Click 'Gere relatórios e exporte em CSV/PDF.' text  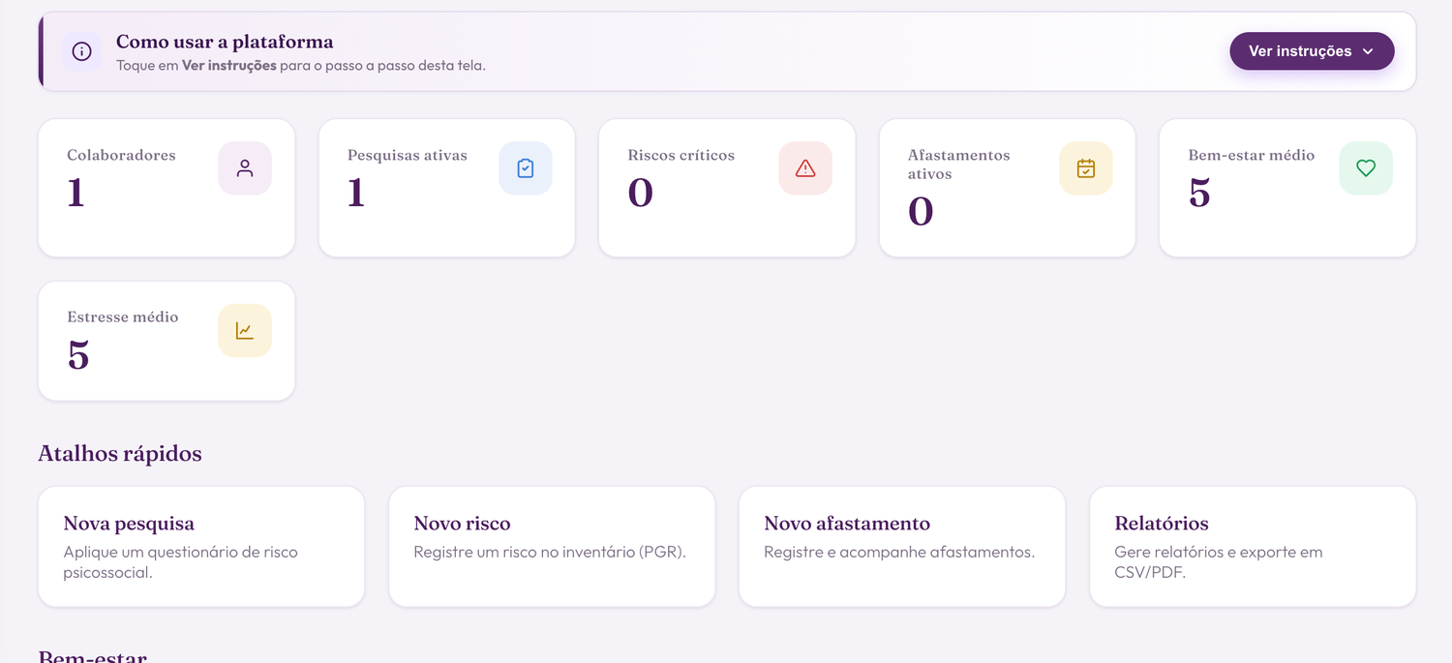[x=1219, y=562]
